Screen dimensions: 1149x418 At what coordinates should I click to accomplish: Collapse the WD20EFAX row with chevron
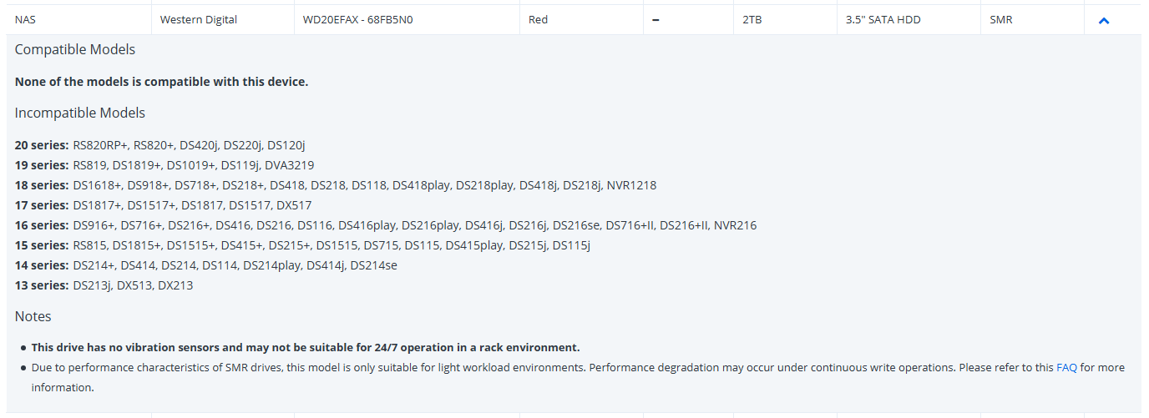click(x=1104, y=20)
